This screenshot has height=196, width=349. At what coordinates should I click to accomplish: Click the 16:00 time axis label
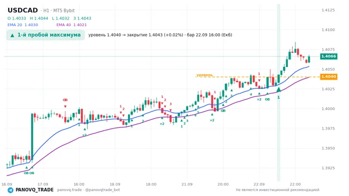coord(79,184)
